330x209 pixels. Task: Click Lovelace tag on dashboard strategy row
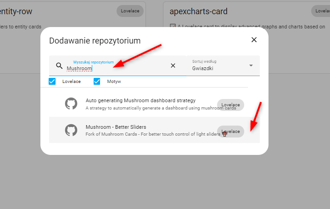tap(230, 104)
